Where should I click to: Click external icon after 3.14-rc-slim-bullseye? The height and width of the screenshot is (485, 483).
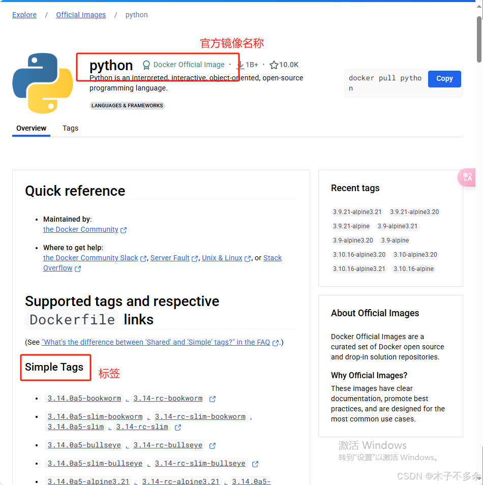click(255, 464)
